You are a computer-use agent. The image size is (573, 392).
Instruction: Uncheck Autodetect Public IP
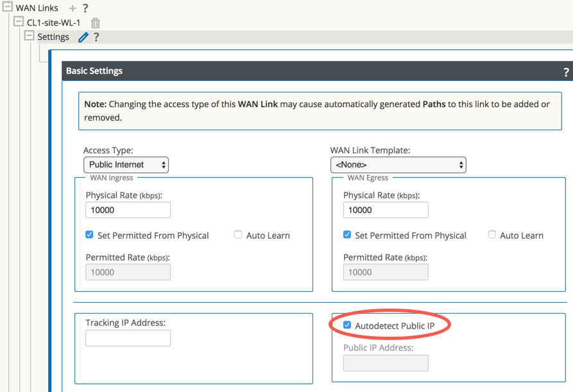point(347,325)
